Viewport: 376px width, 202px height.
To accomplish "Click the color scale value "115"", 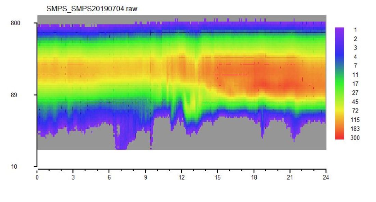I will 355,120.
